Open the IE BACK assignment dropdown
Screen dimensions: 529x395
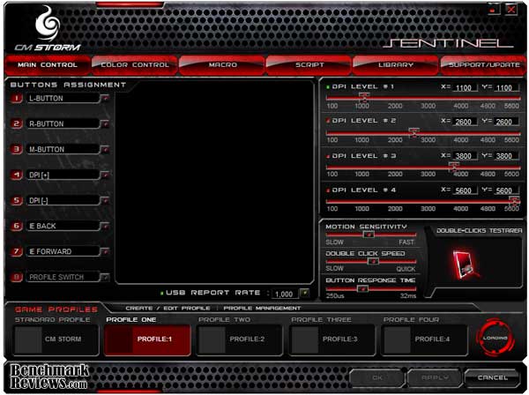click(105, 226)
